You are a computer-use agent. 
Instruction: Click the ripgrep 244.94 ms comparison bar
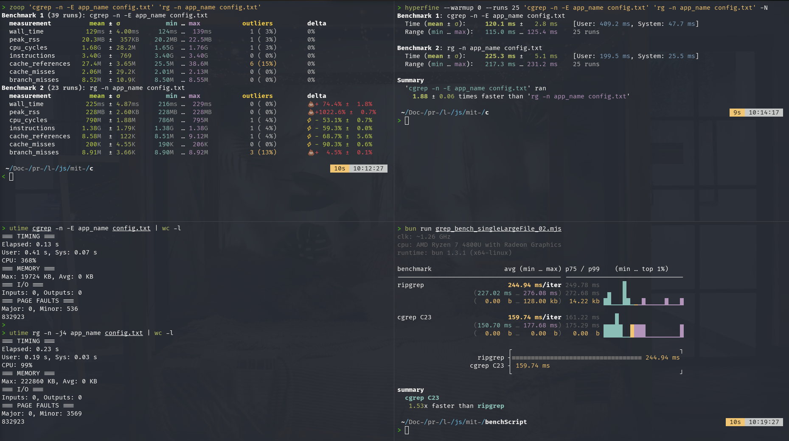(x=576, y=358)
